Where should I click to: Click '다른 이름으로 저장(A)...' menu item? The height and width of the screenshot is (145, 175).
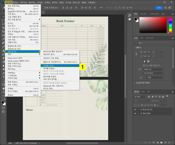(x=23, y=37)
